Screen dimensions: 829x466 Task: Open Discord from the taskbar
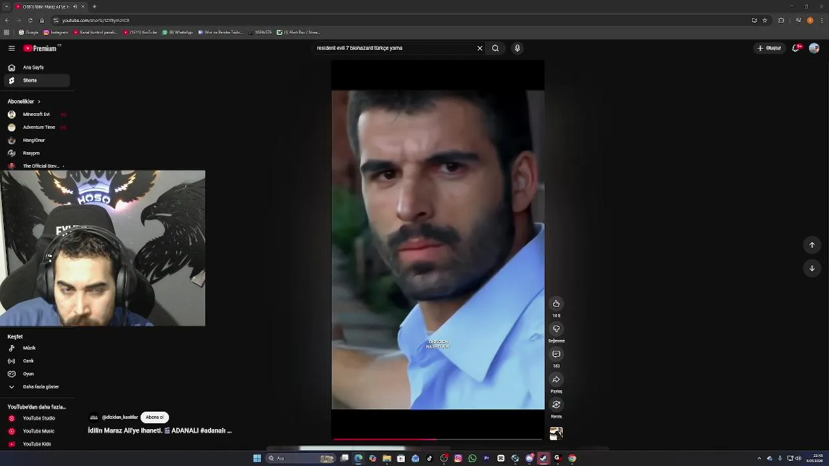(x=529, y=458)
